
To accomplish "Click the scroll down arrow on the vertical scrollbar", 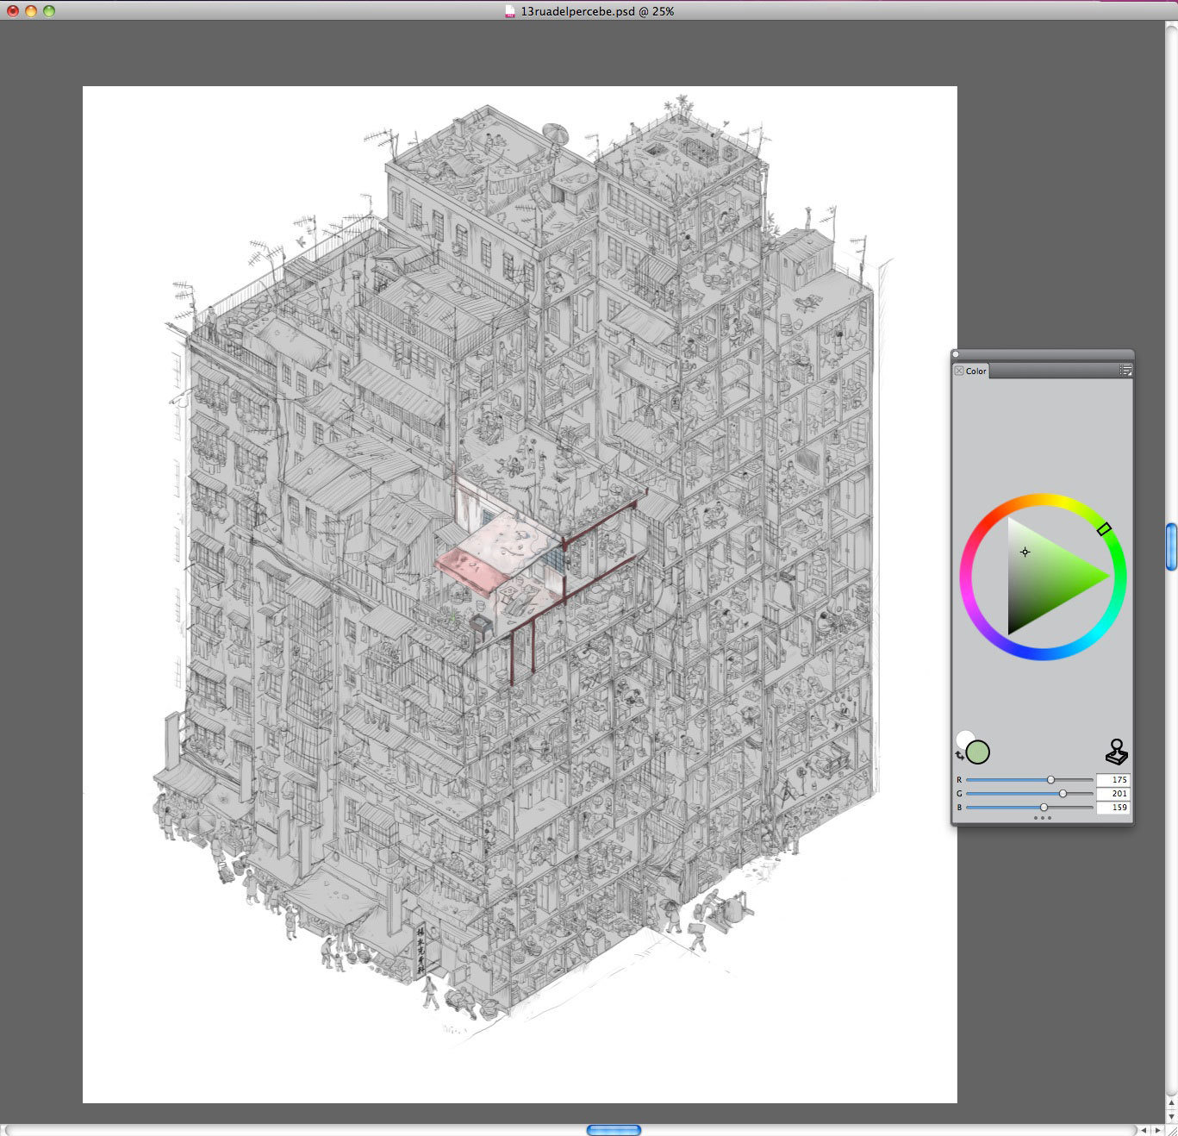I will [1171, 1116].
